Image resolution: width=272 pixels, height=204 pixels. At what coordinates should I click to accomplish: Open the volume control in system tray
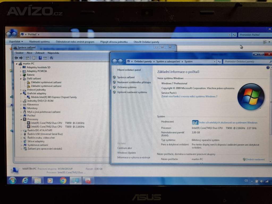[x=262, y=181]
